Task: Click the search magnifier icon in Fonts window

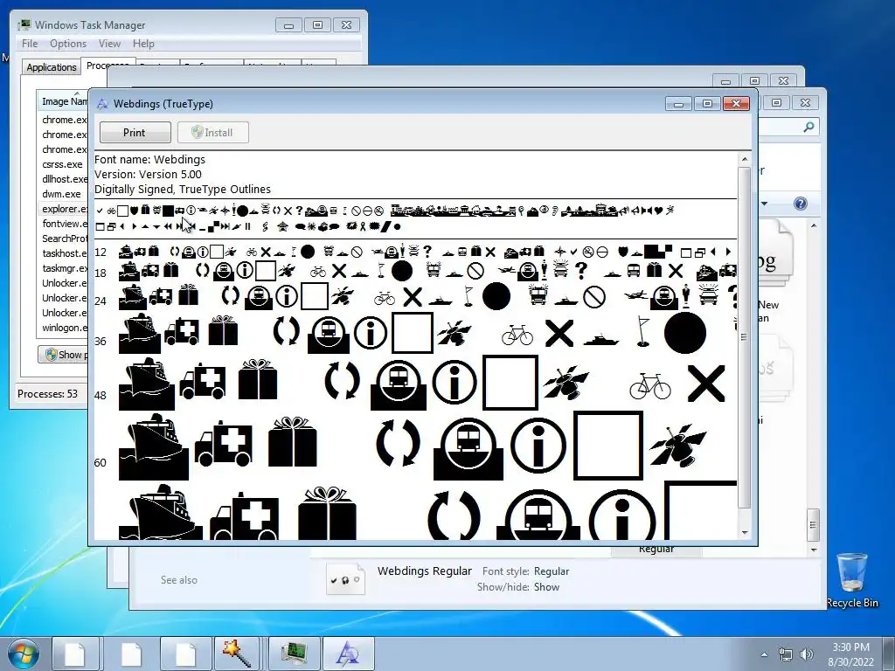Action: (808, 128)
